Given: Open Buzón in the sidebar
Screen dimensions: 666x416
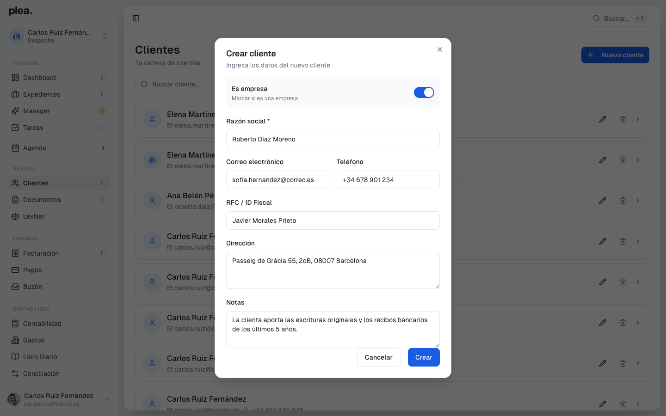Looking at the screenshot, I should point(59,287).
